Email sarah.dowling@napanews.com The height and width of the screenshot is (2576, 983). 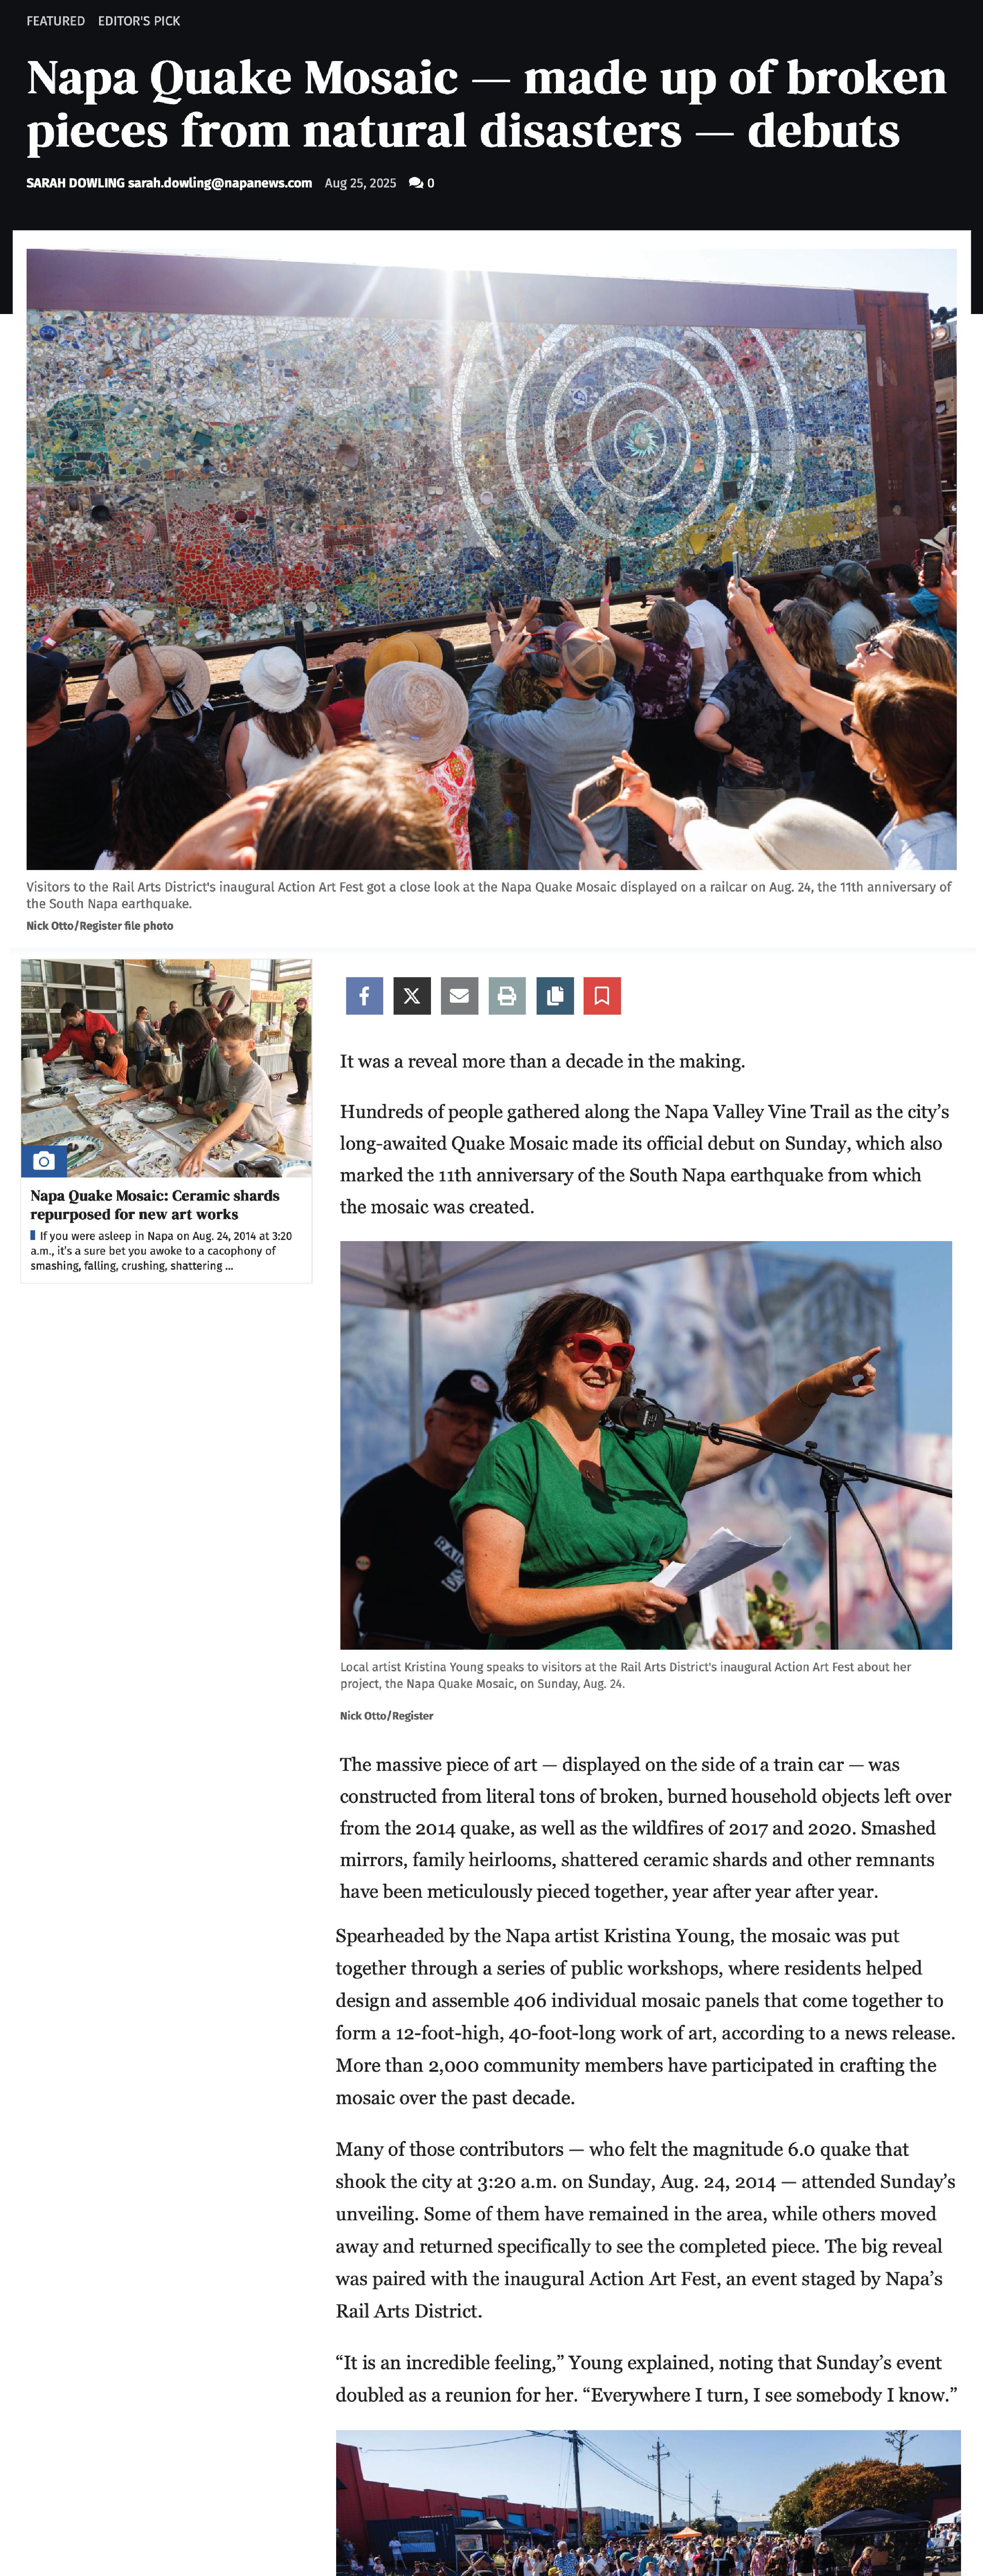(x=220, y=183)
